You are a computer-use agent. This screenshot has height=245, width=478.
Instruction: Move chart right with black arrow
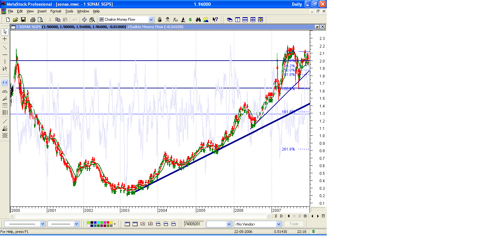pyautogui.click(x=318, y=216)
